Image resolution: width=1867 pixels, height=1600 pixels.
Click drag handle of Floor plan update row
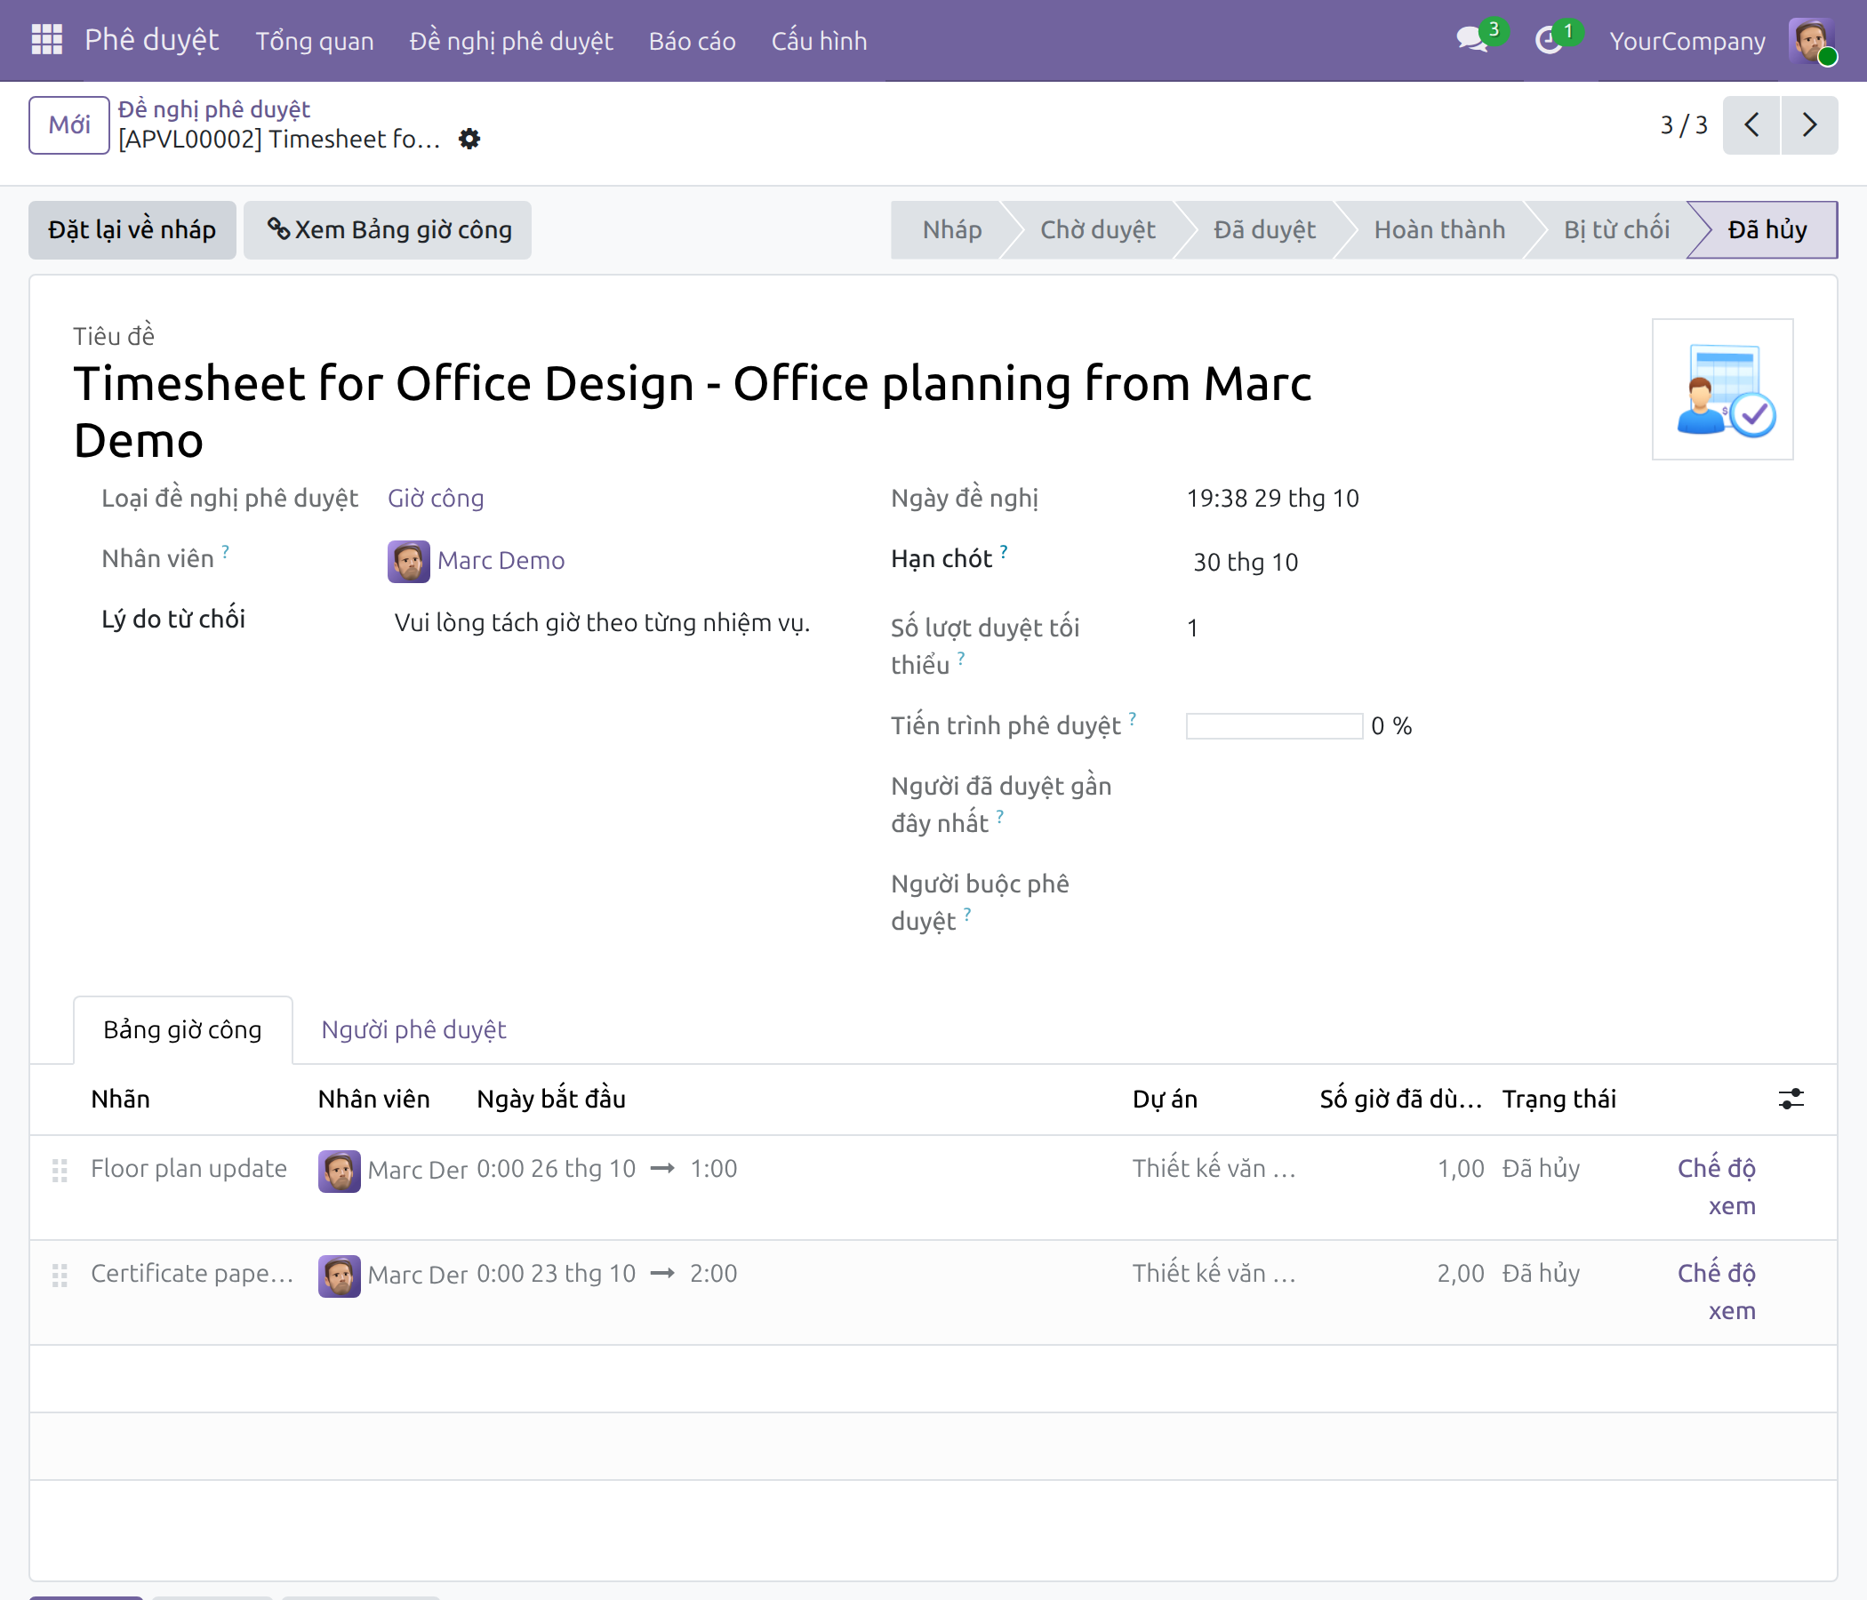[60, 1170]
